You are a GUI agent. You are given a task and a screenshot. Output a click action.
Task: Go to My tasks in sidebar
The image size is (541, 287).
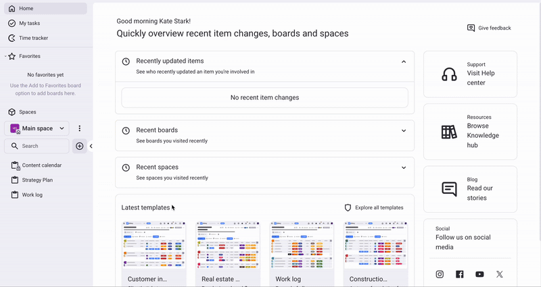coord(29,23)
